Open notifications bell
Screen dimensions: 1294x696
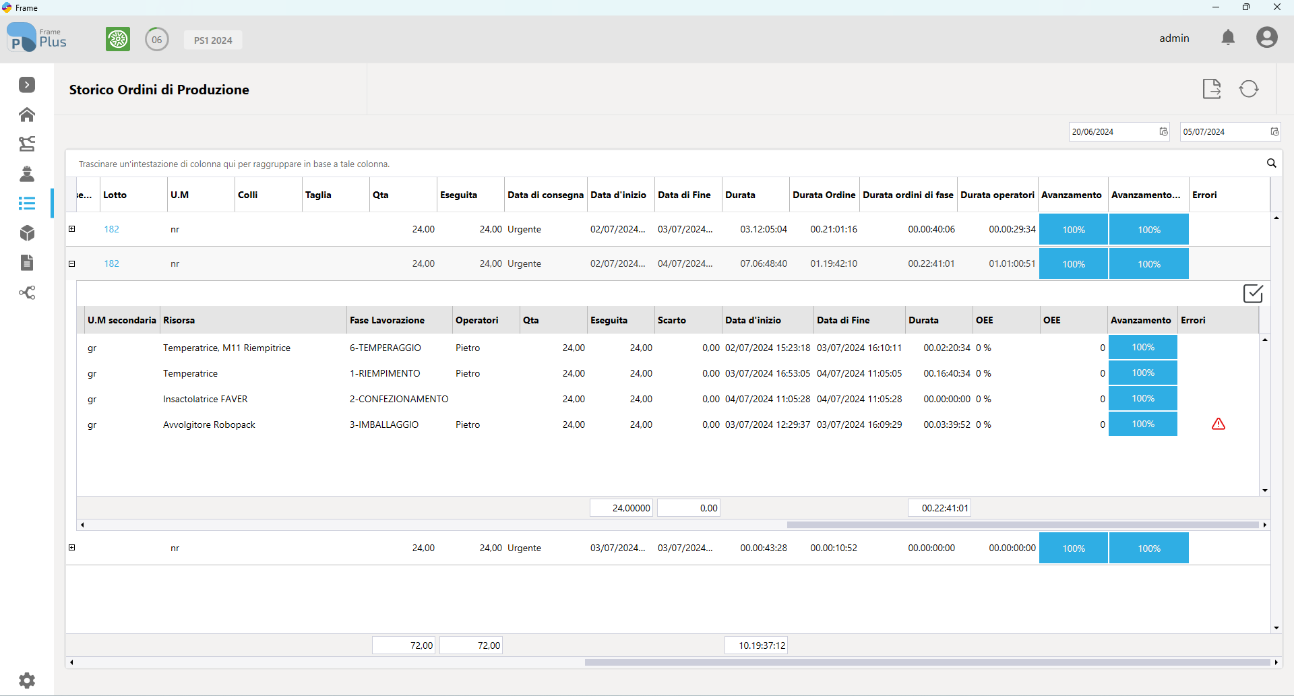tap(1228, 38)
